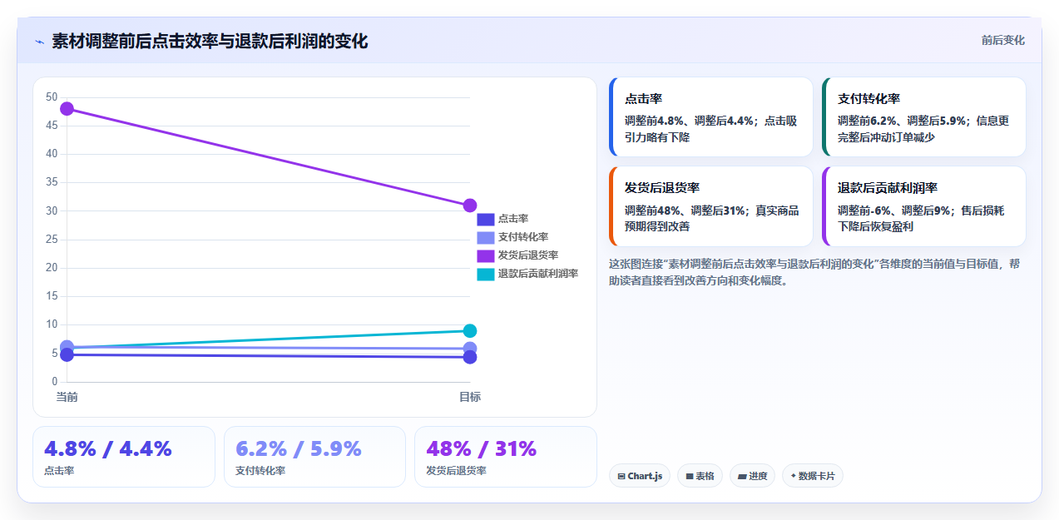Click the icon inside 表格 tag

point(690,477)
